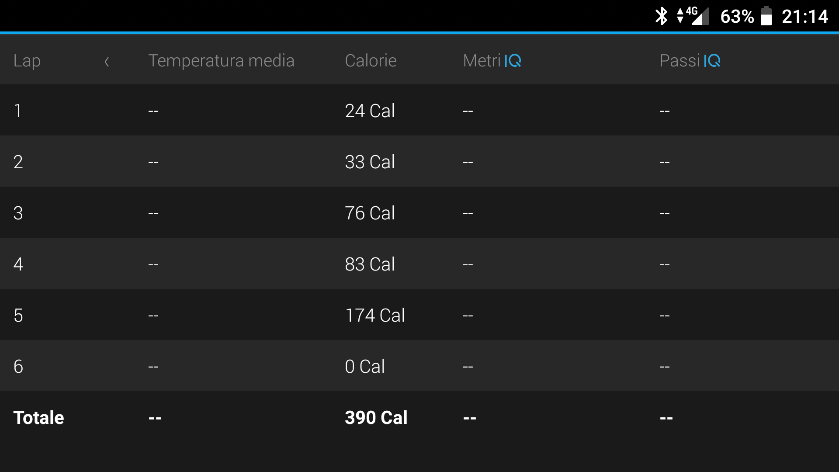The width and height of the screenshot is (839, 472).
Task: Tap the battery status icon
Action: pos(766,16)
